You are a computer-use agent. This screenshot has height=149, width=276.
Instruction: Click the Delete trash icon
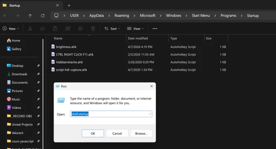pyautogui.click(x=93, y=28)
